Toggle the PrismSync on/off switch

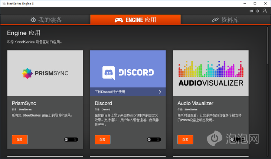click(71, 139)
